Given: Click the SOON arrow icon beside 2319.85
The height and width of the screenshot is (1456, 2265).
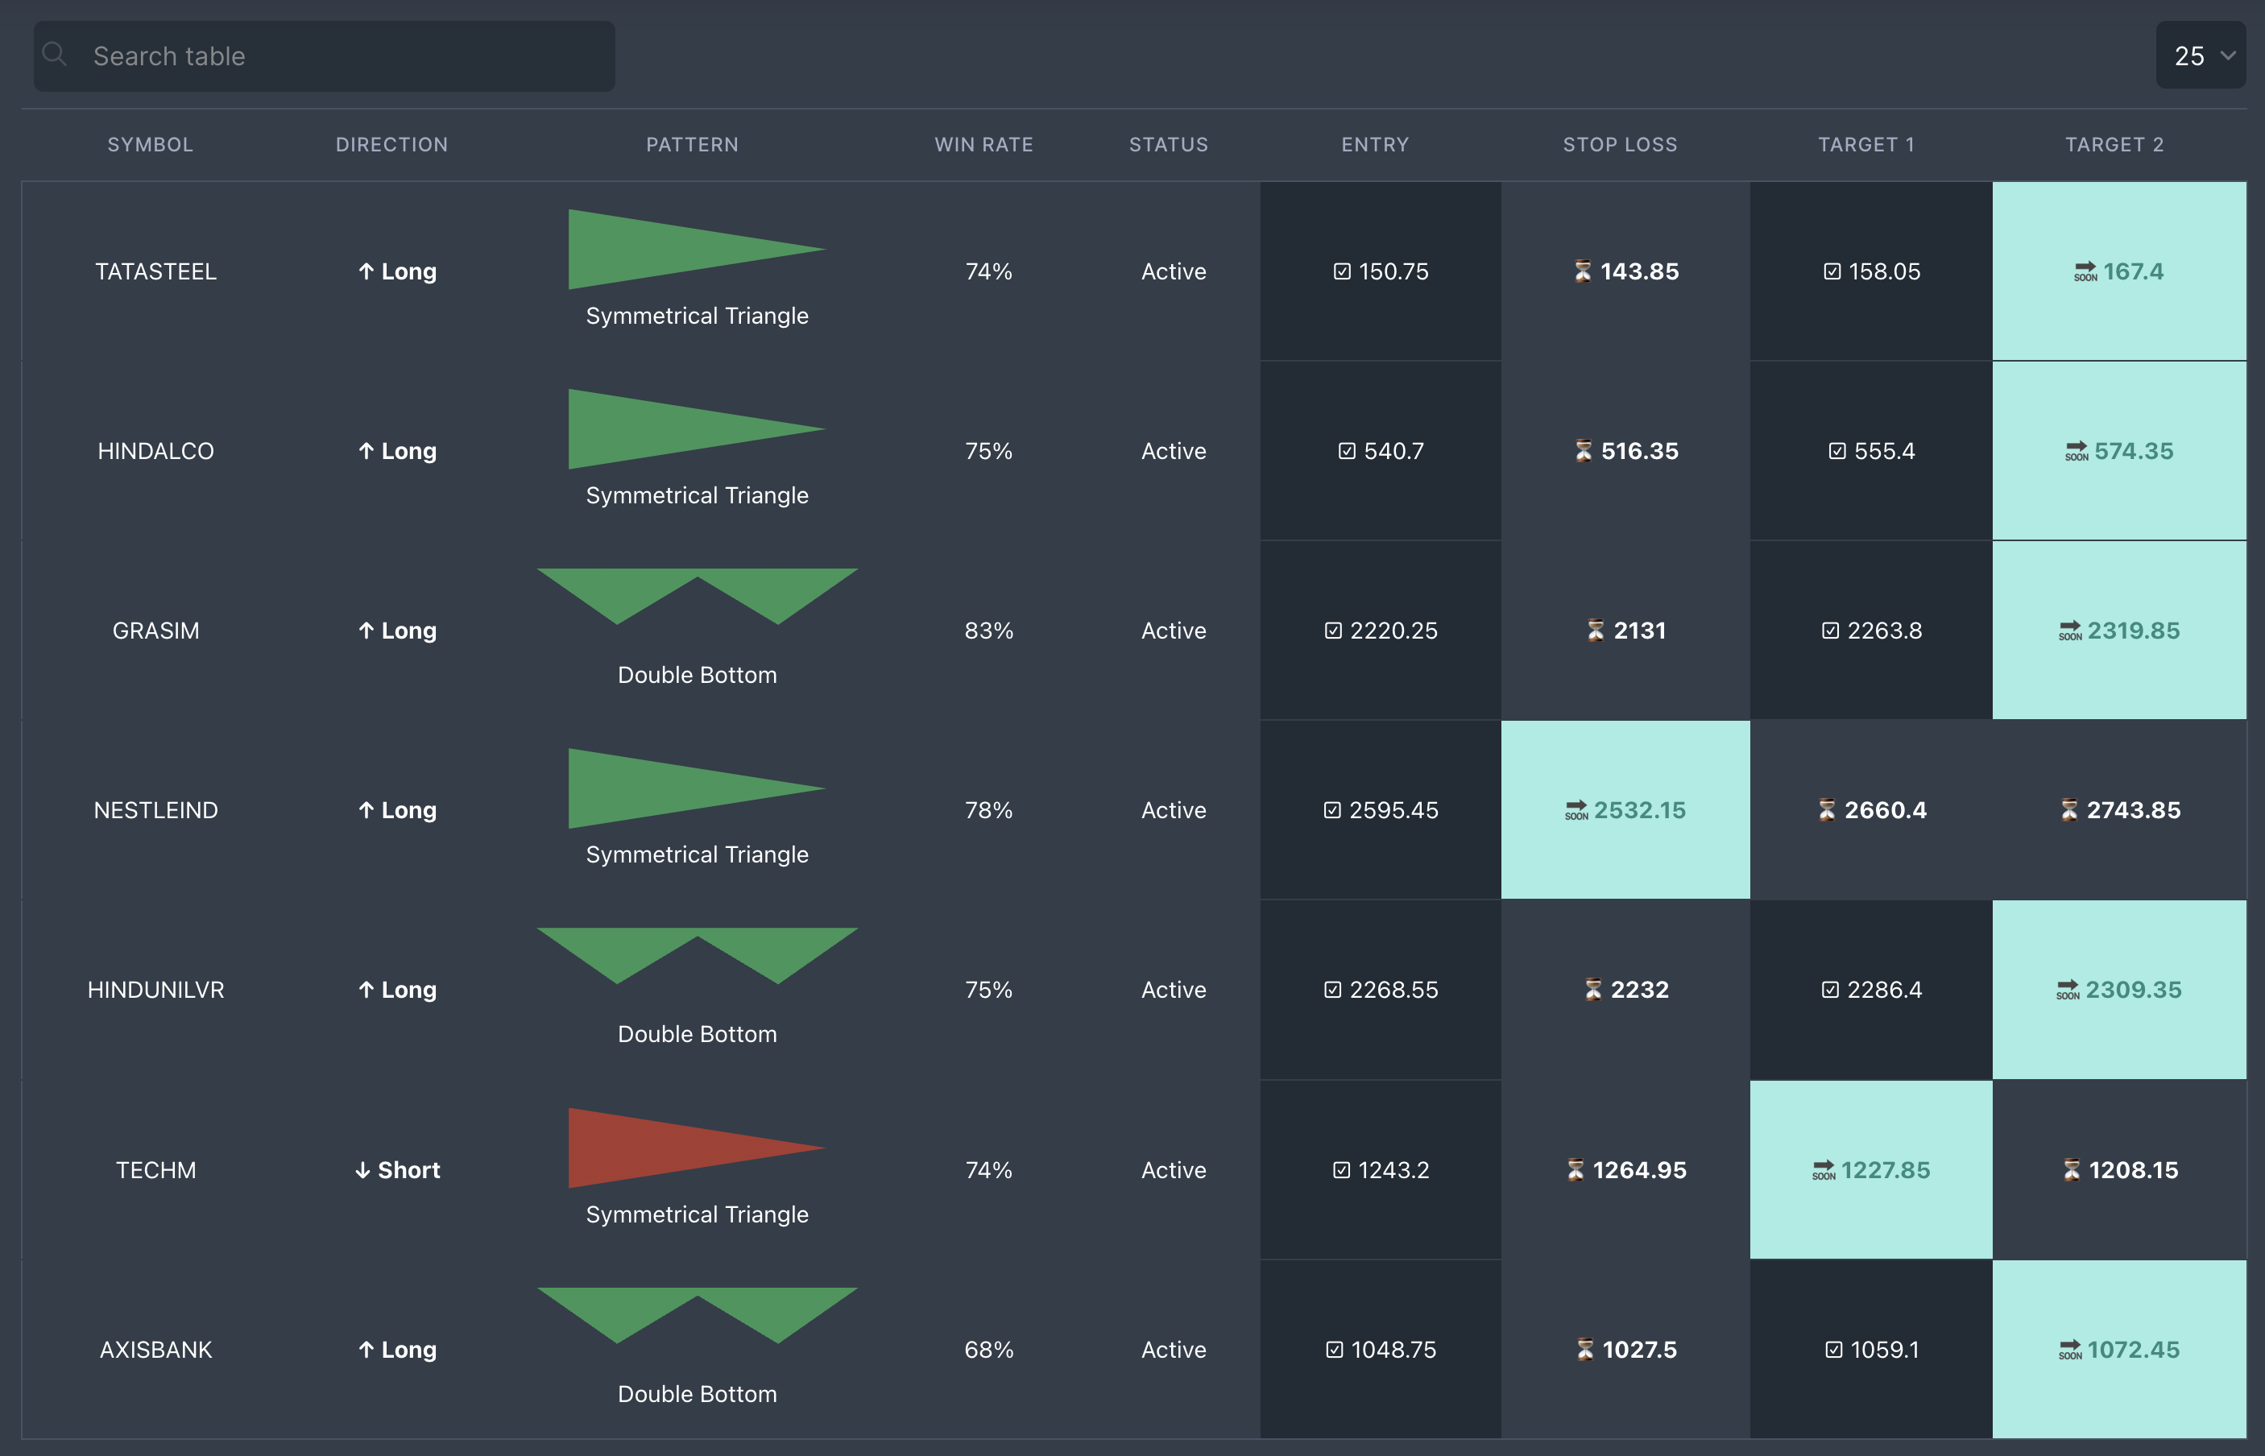Looking at the screenshot, I should (x=2070, y=631).
